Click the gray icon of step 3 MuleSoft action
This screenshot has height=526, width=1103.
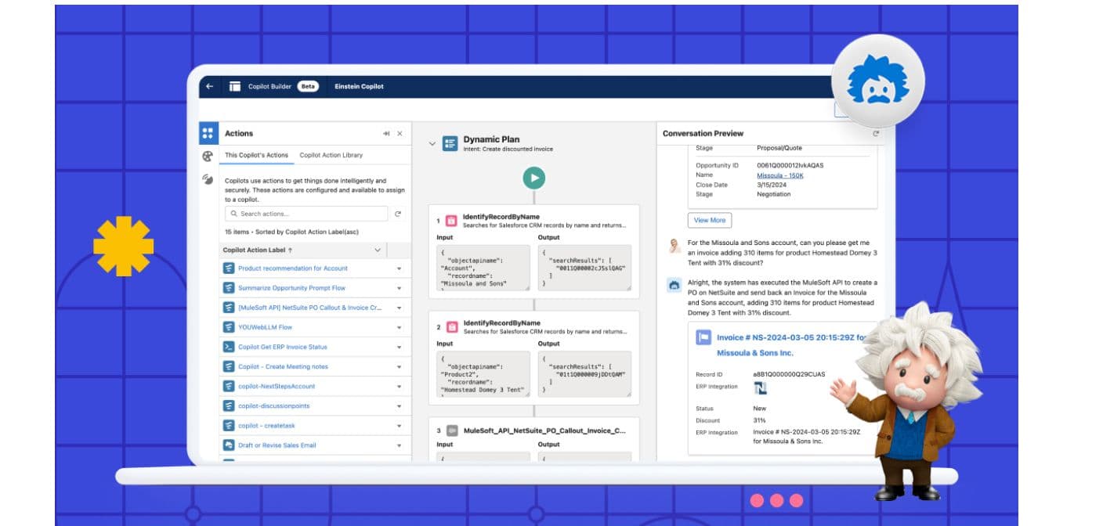[x=451, y=431]
